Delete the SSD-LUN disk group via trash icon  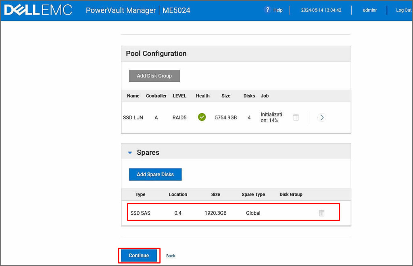point(296,117)
